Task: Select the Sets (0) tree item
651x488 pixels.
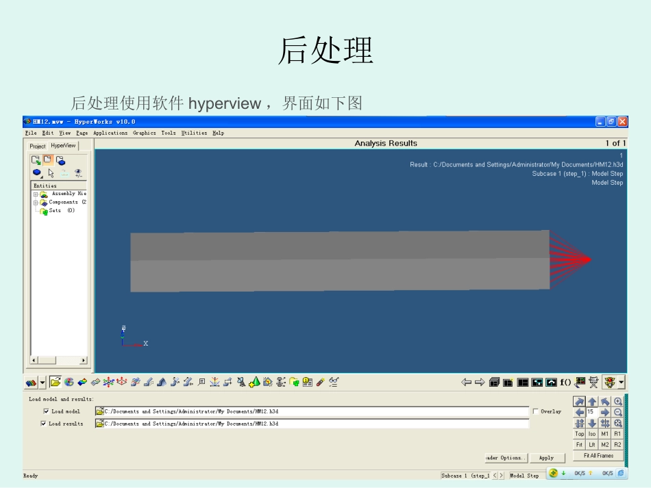Action: point(58,211)
